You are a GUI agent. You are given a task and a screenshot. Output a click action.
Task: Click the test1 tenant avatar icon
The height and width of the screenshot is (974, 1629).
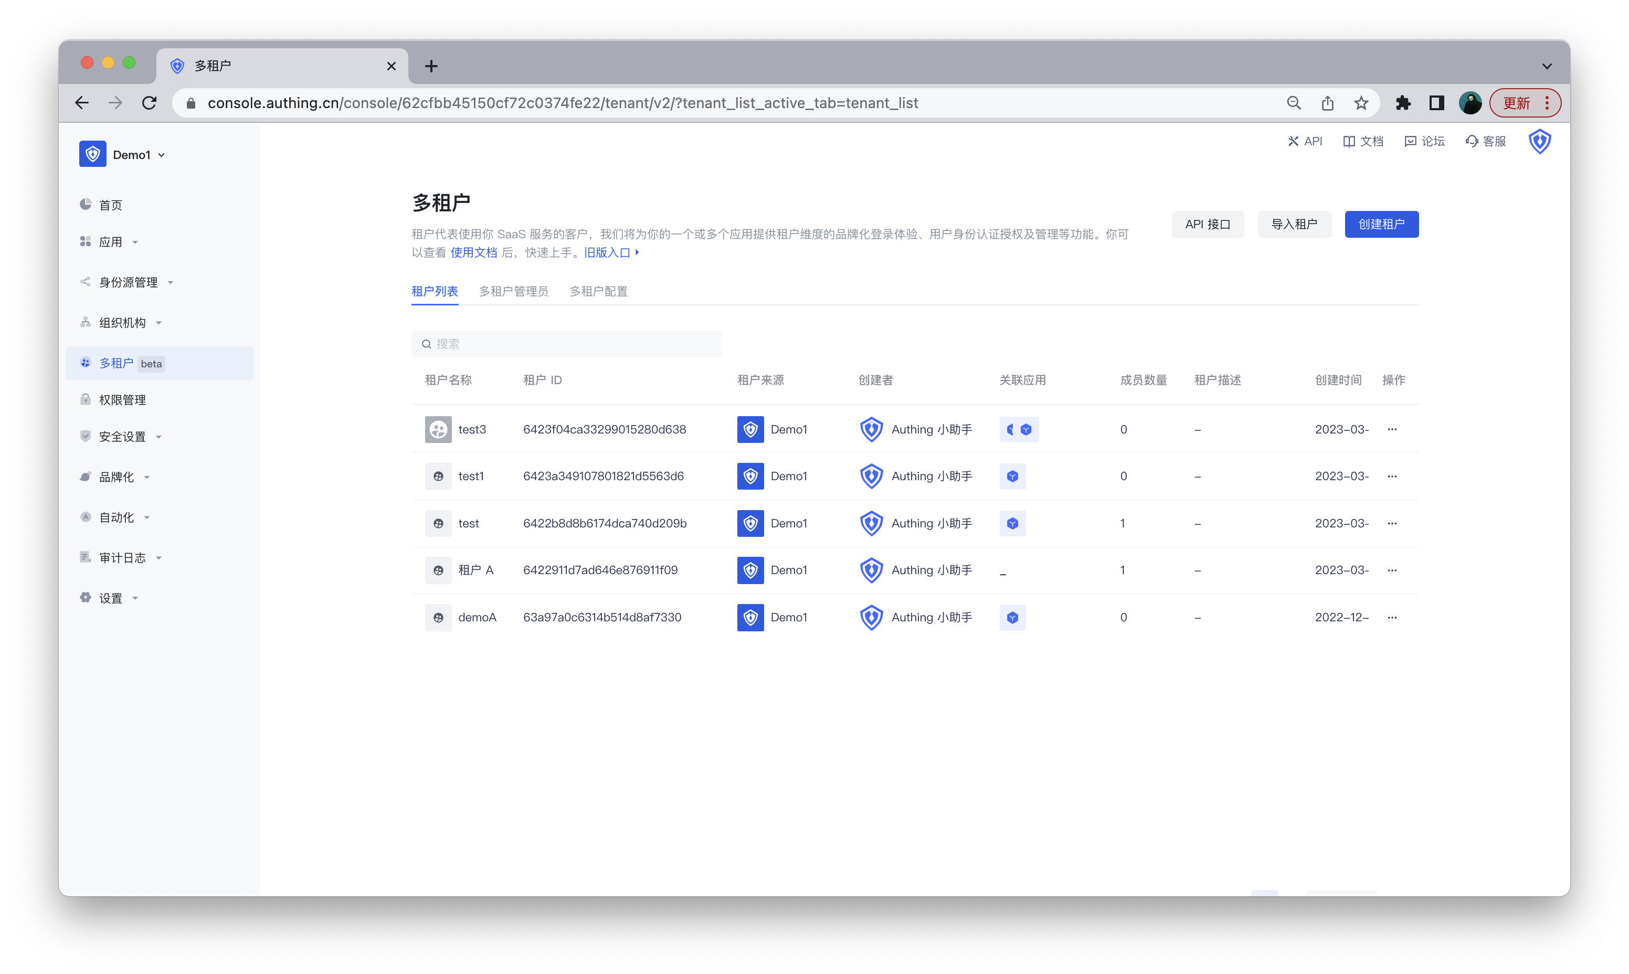pos(438,477)
